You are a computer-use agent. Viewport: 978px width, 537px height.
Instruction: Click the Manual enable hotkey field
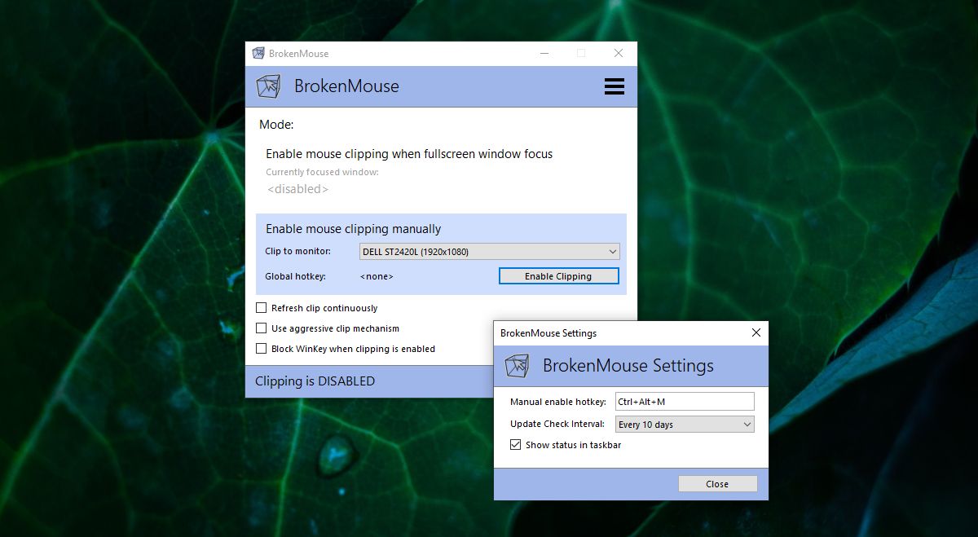click(x=685, y=401)
